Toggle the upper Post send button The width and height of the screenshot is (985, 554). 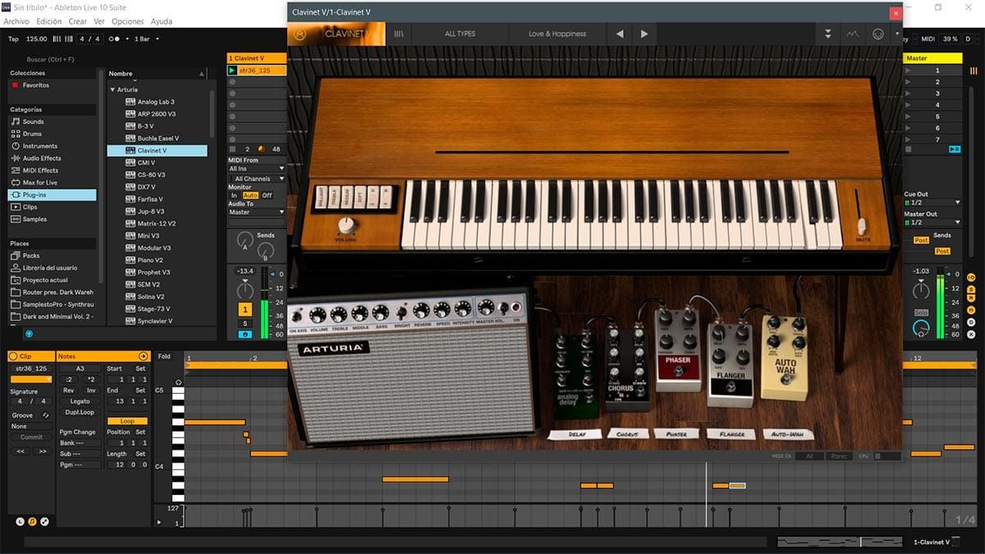click(921, 240)
